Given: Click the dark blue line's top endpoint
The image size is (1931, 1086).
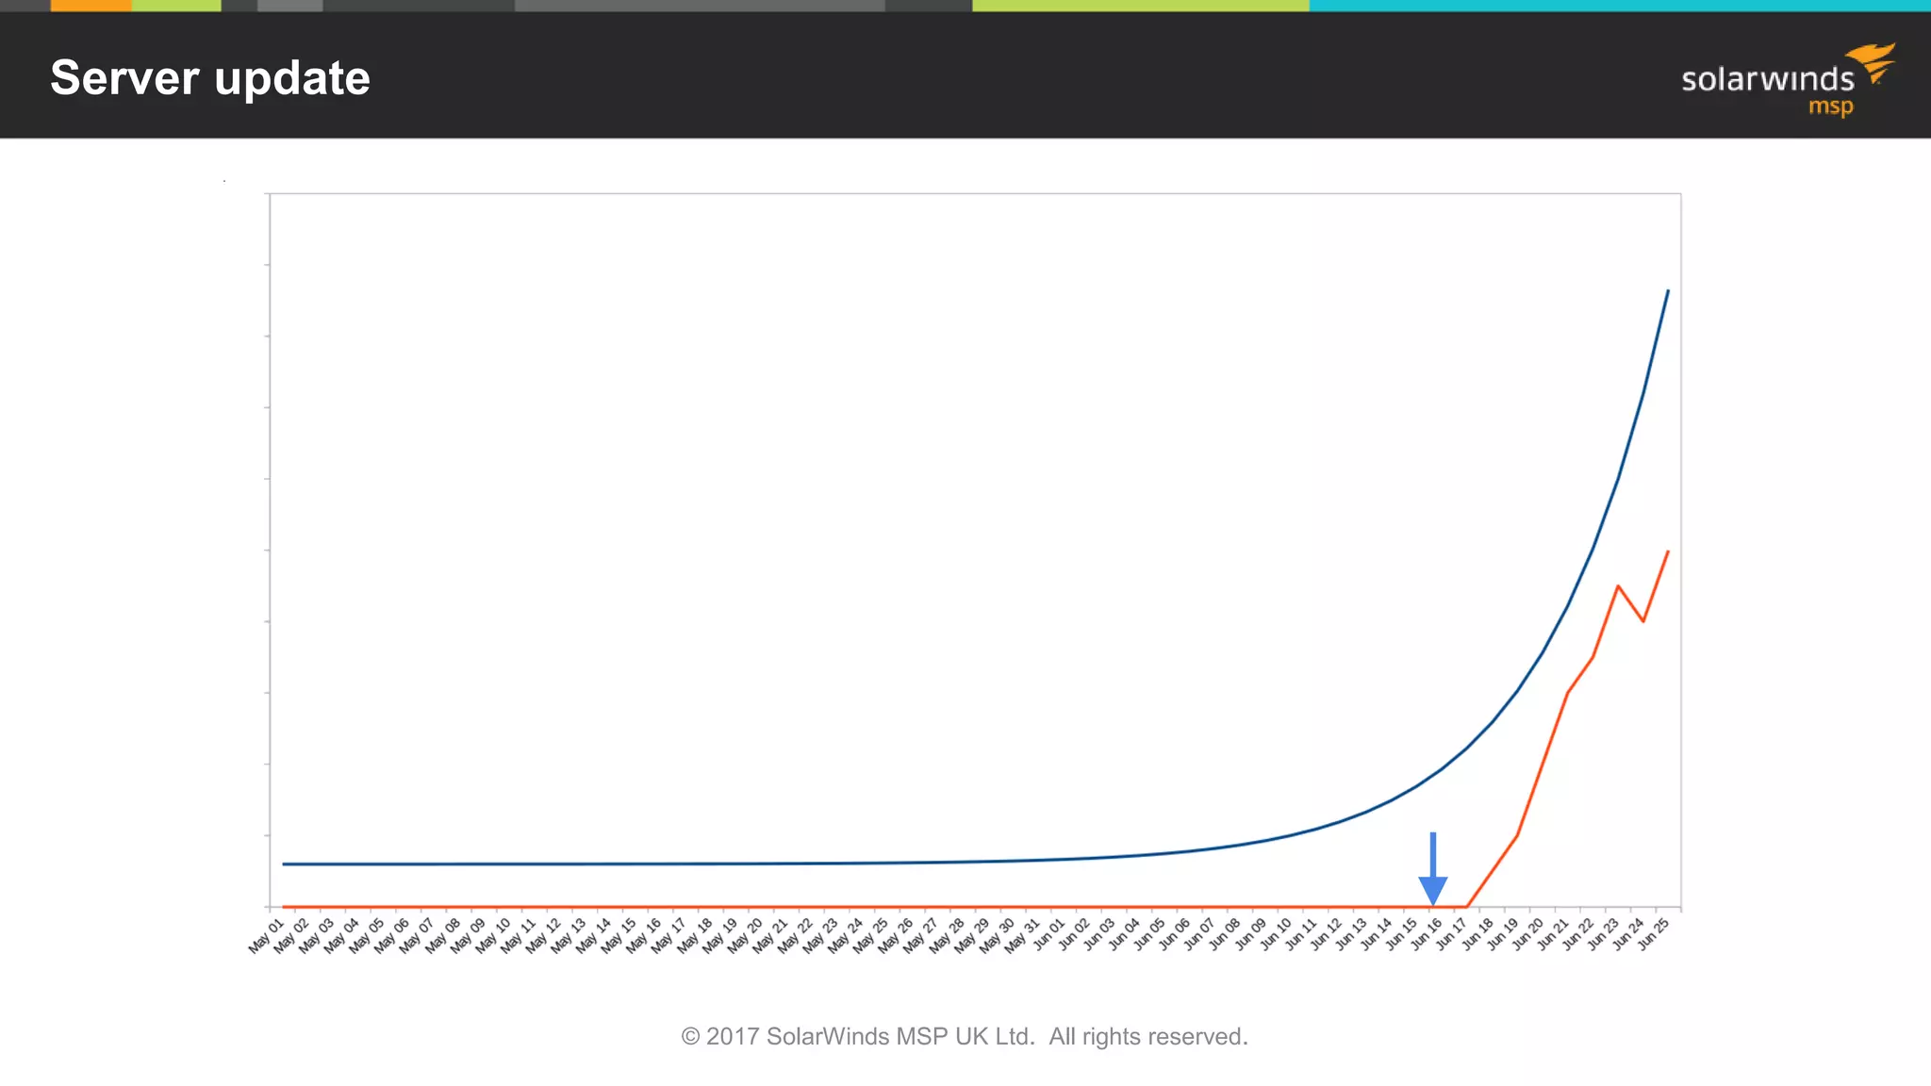Looking at the screenshot, I should [x=1668, y=291].
